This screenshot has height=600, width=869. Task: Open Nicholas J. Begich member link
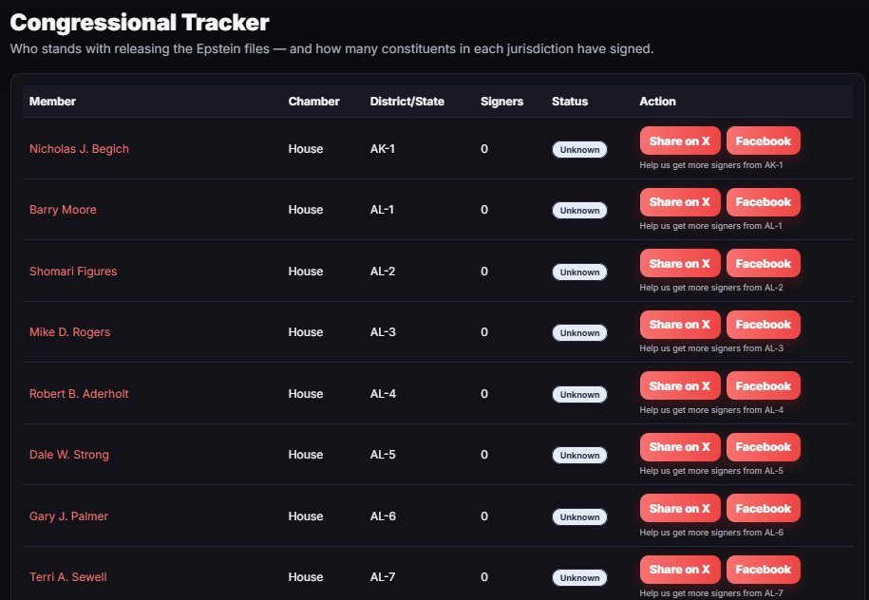[79, 149]
